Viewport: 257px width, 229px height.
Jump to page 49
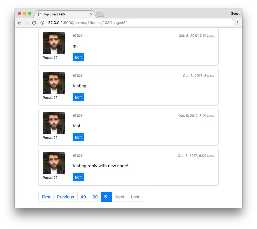click(x=83, y=197)
